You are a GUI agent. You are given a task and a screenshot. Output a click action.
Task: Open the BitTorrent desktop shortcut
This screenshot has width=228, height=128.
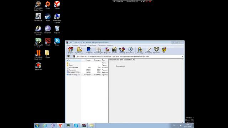pos(48,30)
